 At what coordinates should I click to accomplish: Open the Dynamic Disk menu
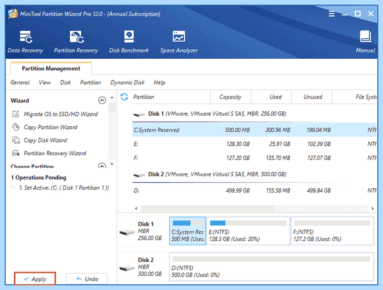tap(128, 82)
